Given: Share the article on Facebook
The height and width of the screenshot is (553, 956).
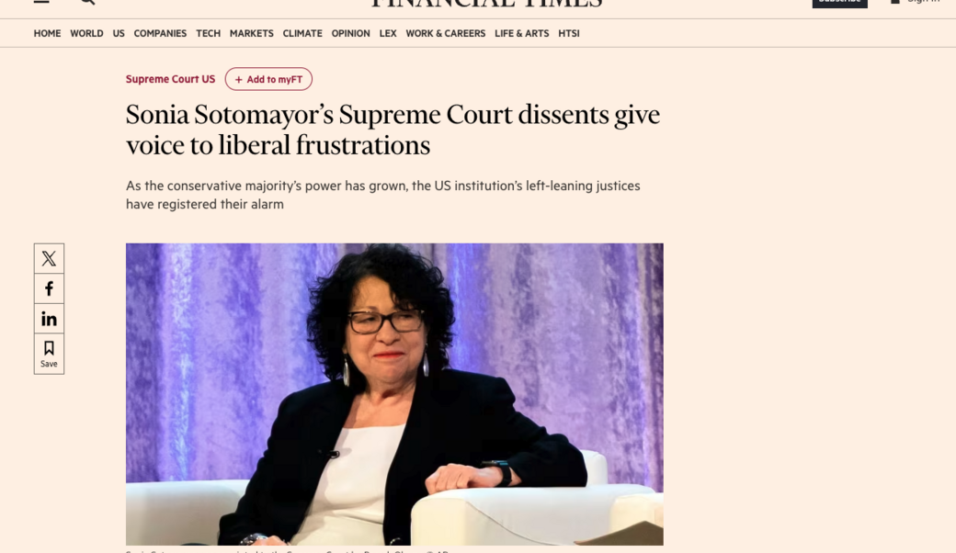Looking at the screenshot, I should pos(49,288).
